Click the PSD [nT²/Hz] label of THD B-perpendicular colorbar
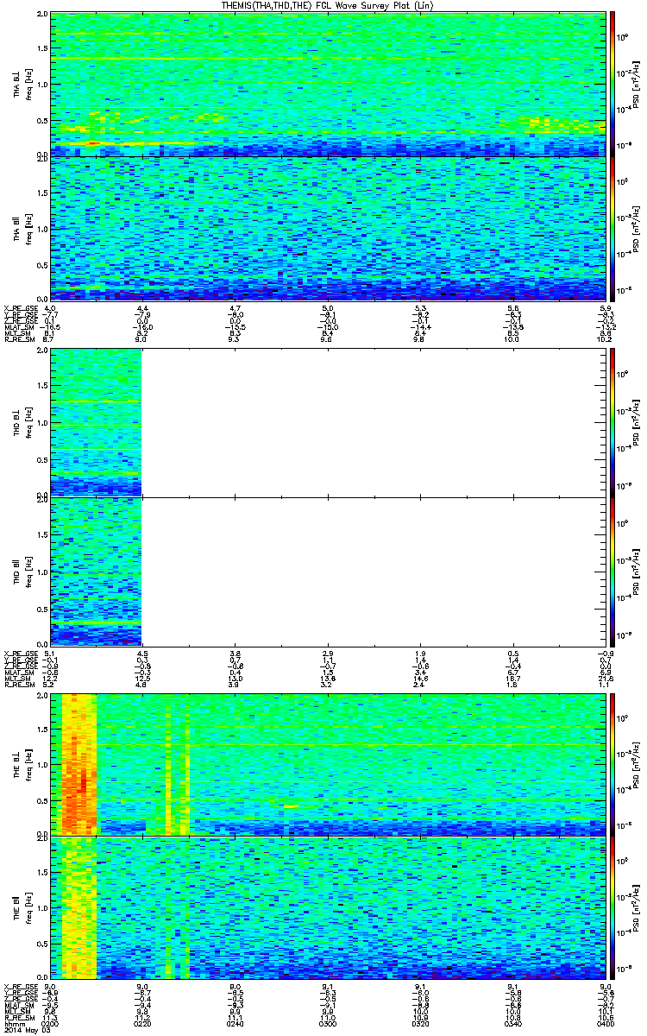The height and width of the screenshot is (1036, 647). point(636,421)
